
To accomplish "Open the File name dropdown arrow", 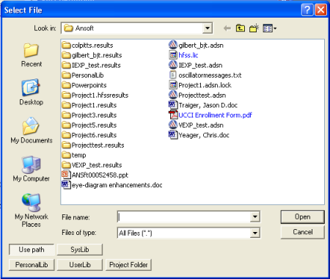I will coord(254,217).
